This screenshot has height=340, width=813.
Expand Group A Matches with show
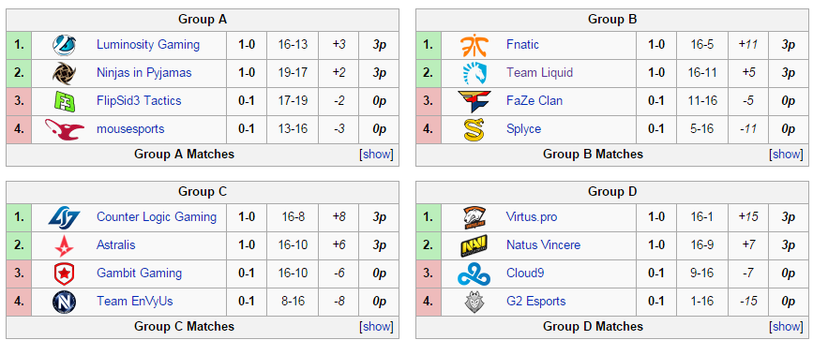click(x=376, y=154)
